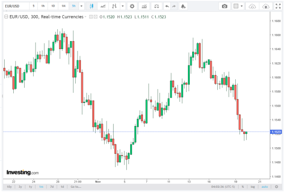Enter fullscreen mode for the chart
Viewport: 284px width, 192px height.
pos(278,6)
